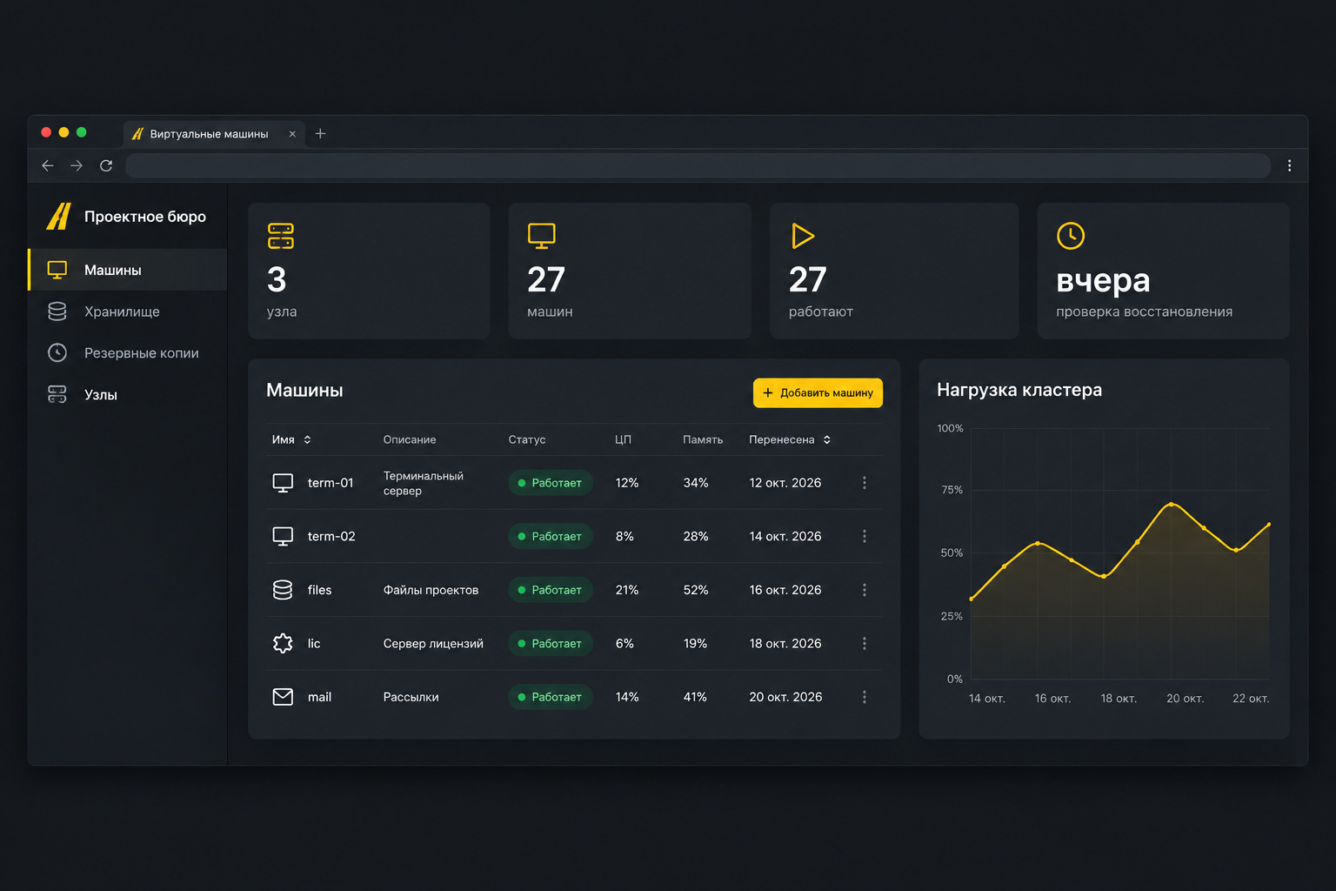Image resolution: width=1336 pixels, height=891 pixels.
Task: Select the Файлы проектов description
Action: click(x=431, y=590)
